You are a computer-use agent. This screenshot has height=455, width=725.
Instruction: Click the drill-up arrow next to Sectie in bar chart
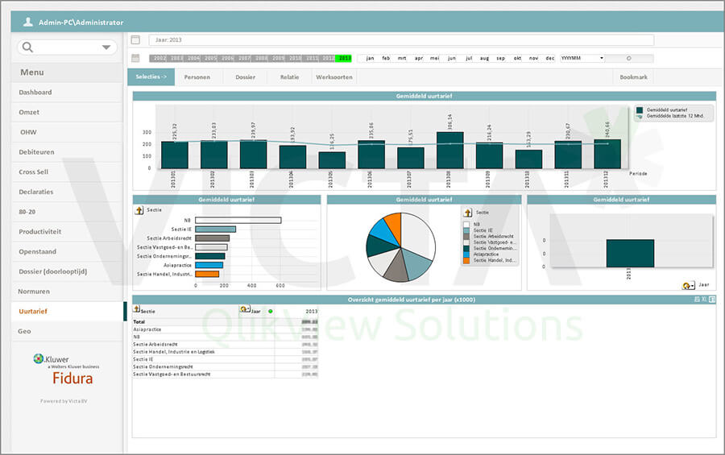139,210
